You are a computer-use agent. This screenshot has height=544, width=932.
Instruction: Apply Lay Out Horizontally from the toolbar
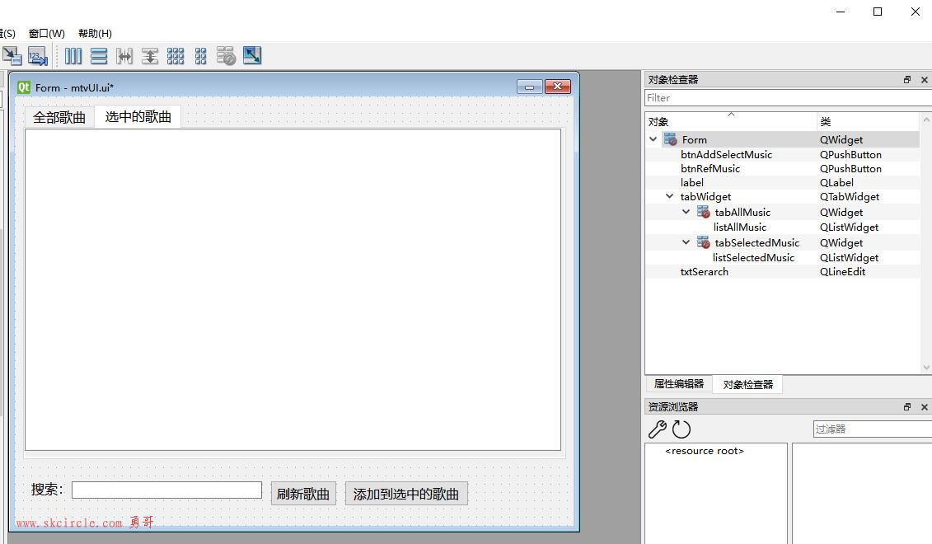73,56
